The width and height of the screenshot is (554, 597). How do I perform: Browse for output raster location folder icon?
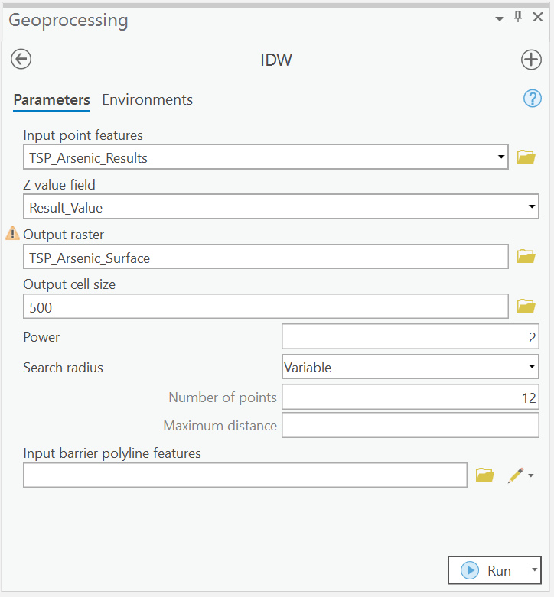[x=526, y=257]
